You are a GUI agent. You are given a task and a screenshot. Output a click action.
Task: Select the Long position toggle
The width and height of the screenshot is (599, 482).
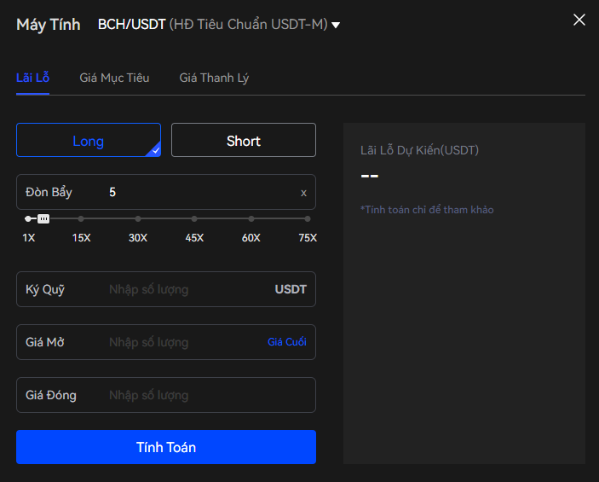click(x=89, y=140)
